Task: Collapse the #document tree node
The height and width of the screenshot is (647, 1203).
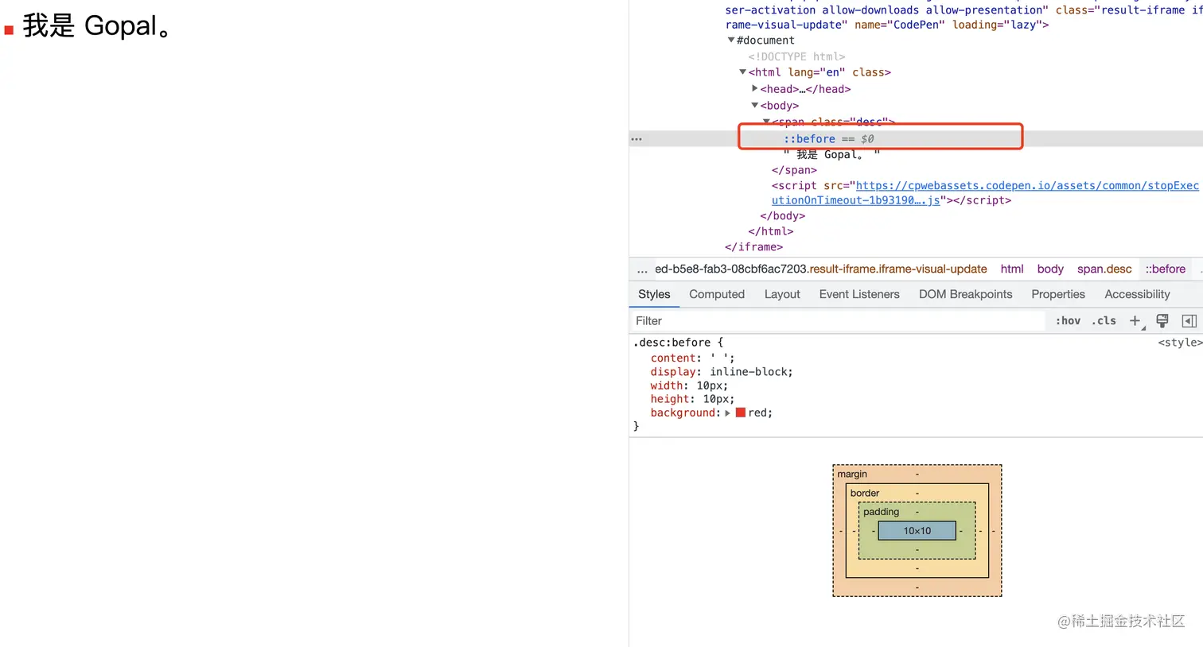Action: (731, 41)
